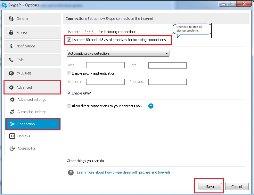Click the H icon beside Hotkeys
The height and width of the screenshot is (195, 254).
[x=12, y=136]
